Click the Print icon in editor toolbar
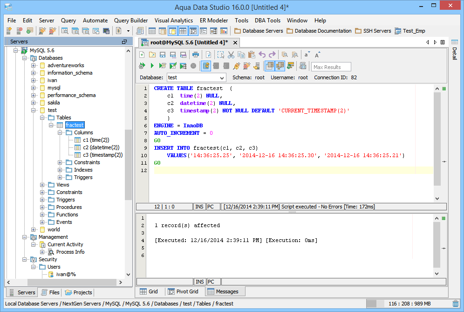Image resolution: width=464 pixels, height=312 pixels. pyautogui.click(x=196, y=55)
